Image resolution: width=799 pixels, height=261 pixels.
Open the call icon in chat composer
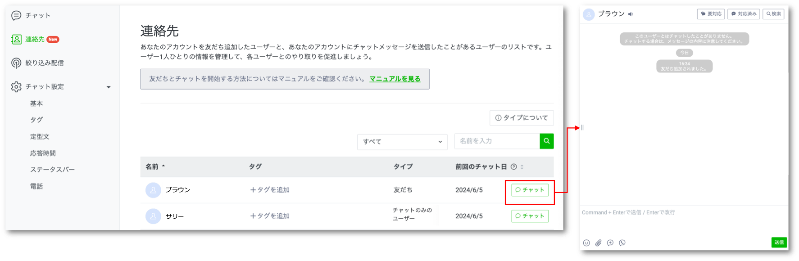click(x=622, y=243)
